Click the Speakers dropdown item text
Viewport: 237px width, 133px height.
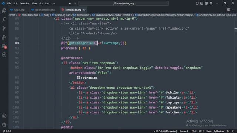tap(174, 108)
